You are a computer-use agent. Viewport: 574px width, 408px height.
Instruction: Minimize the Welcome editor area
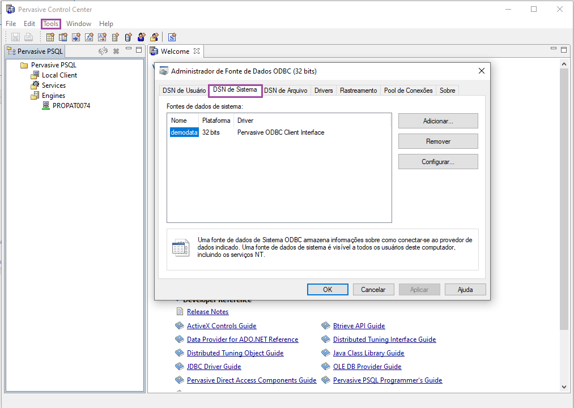tap(554, 48)
